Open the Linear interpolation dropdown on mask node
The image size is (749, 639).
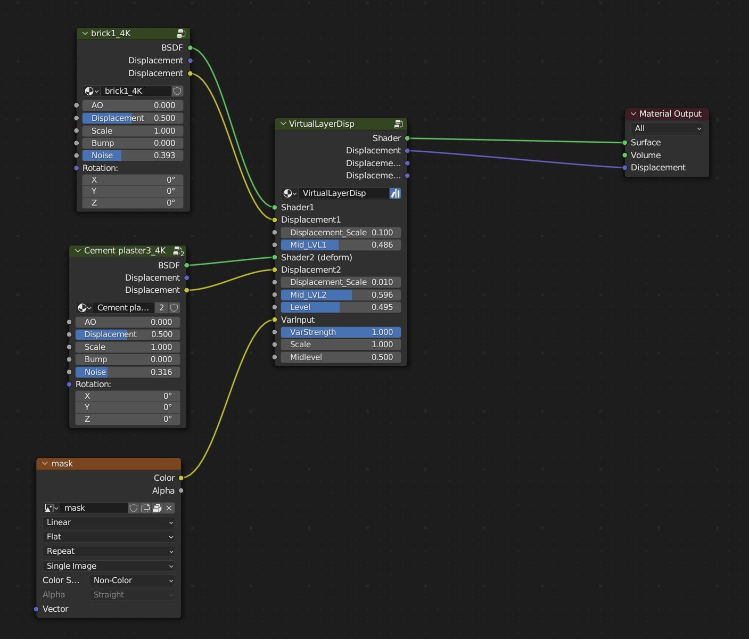(108, 522)
